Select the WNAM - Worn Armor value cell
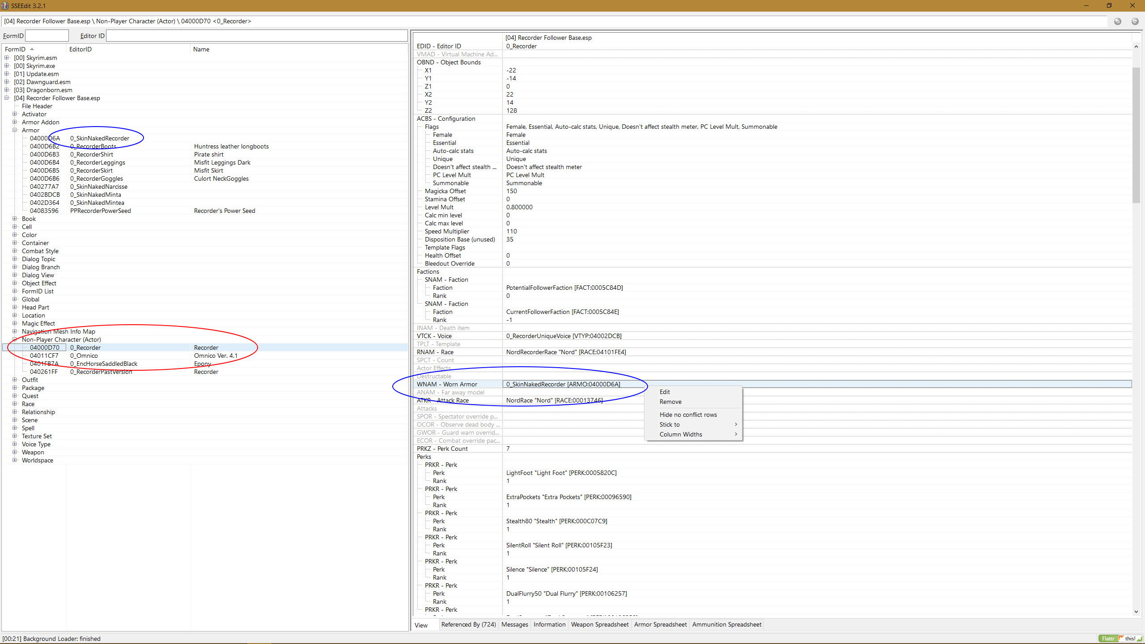The height and width of the screenshot is (644, 1145). click(817, 384)
